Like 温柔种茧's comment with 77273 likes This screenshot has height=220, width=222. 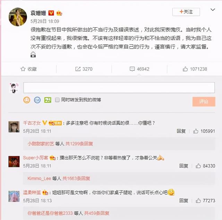(198, 201)
